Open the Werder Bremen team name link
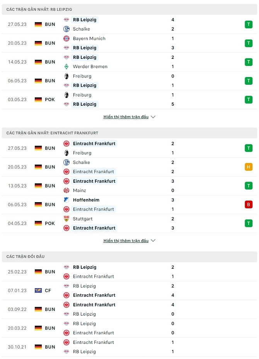 pyautogui.click(x=90, y=67)
